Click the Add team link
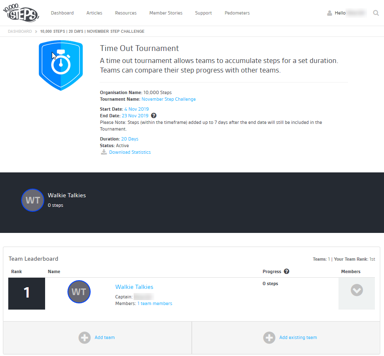Viewport: 384px width, 356px height. pos(105,338)
